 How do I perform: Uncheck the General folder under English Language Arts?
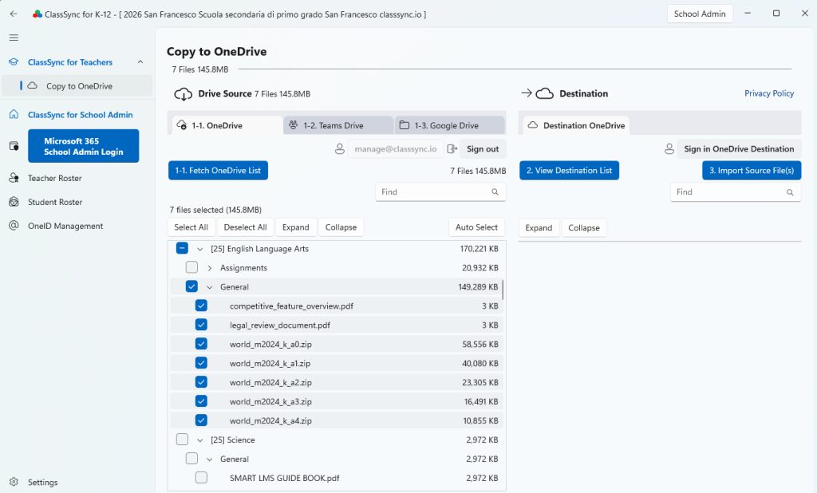coord(191,286)
